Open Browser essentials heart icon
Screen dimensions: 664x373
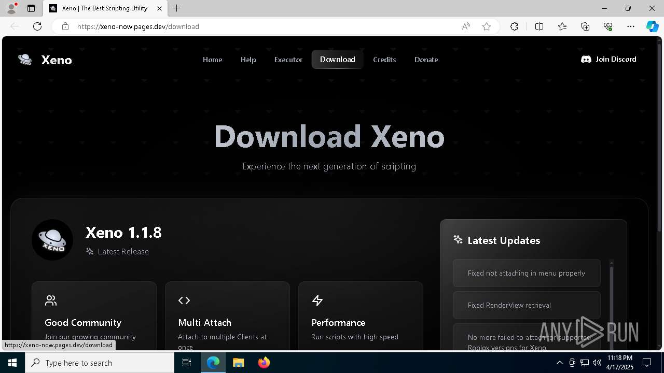(608, 26)
